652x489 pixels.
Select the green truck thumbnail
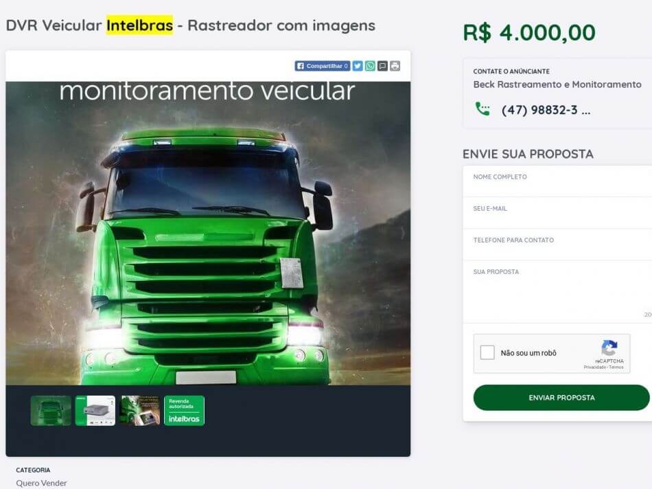[51, 410]
